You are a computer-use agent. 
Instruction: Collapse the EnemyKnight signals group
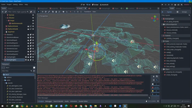click(x=162, y=19)
